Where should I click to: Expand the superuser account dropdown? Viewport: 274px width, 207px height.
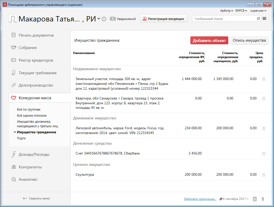(x=258, y=11)
